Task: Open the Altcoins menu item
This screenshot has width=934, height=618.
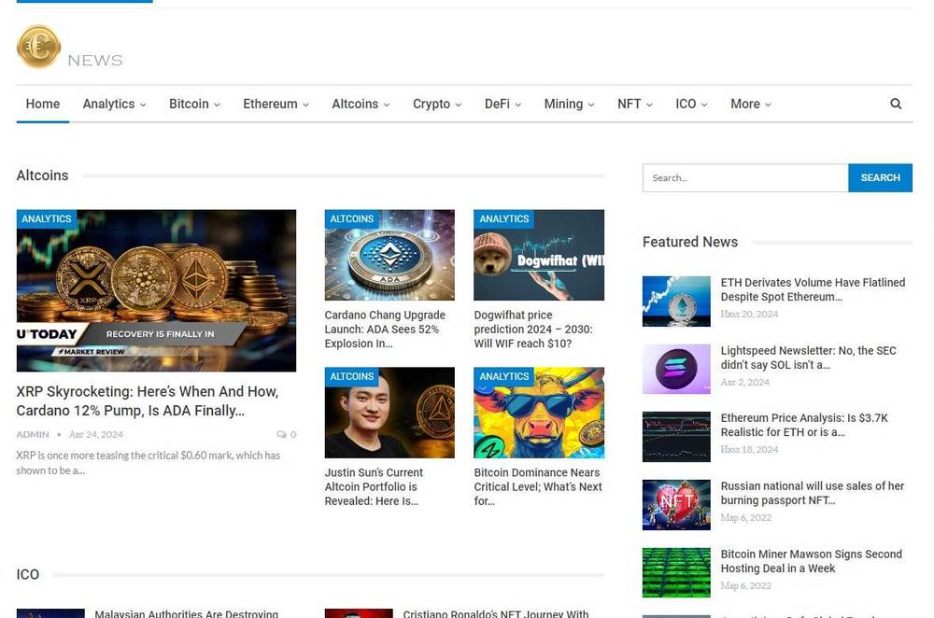Action: click(355, 104)
